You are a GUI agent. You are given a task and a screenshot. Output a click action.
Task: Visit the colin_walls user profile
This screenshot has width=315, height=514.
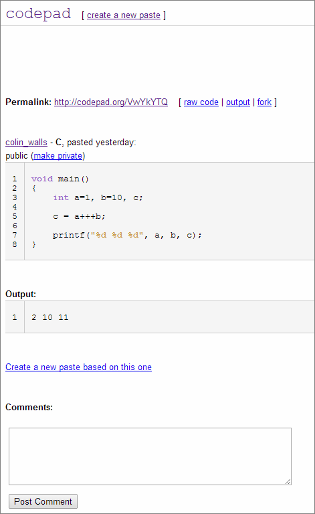click(27, 143)
